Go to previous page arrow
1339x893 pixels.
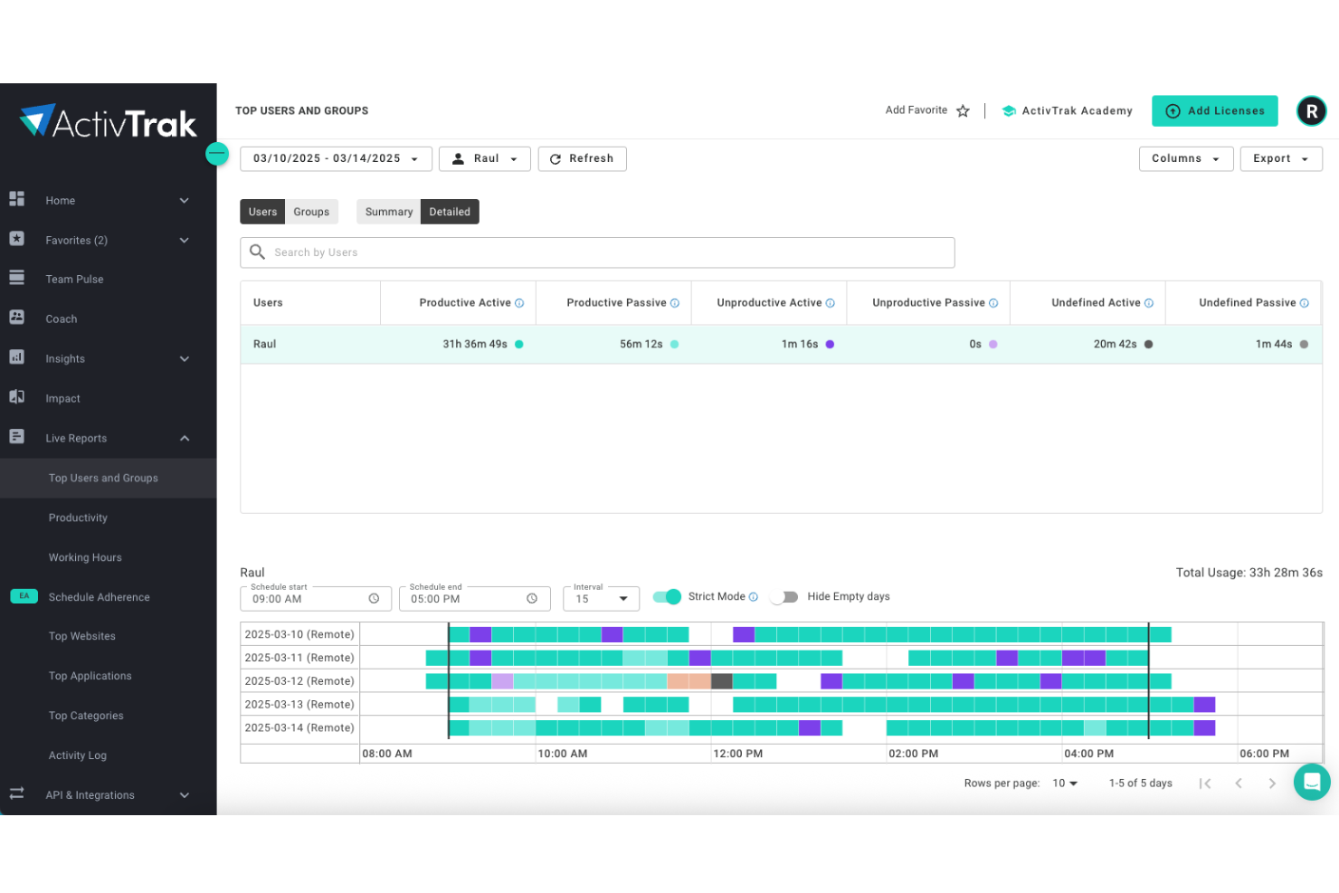1239,784
